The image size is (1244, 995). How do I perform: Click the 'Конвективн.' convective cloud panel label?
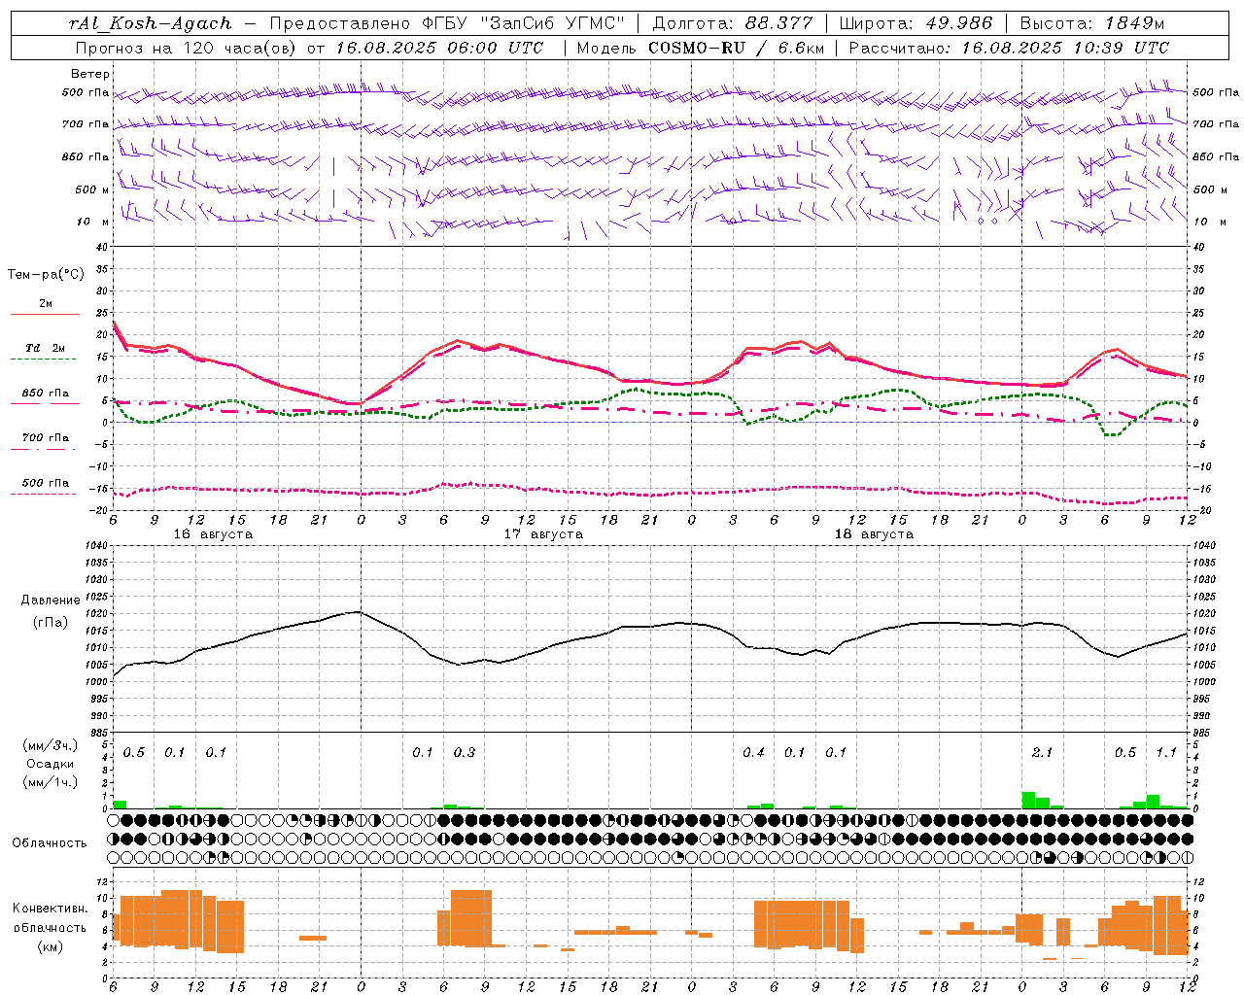51,909
